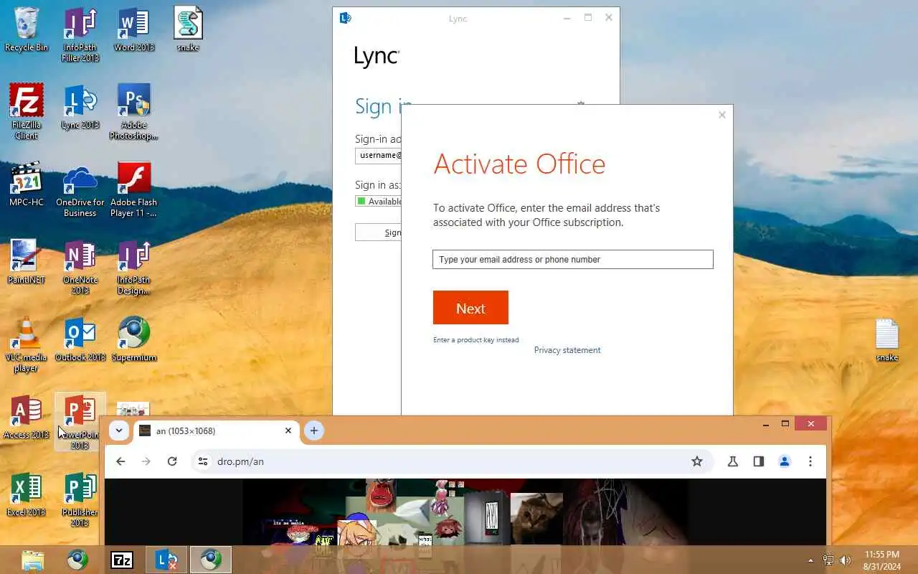The height and width of the screenshot is (574, 918).
Task: Open network status tray icon
Action: [828, 560]
